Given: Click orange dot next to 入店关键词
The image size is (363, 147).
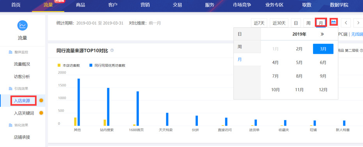Looking at the screenshot, I should coord(41,113).
